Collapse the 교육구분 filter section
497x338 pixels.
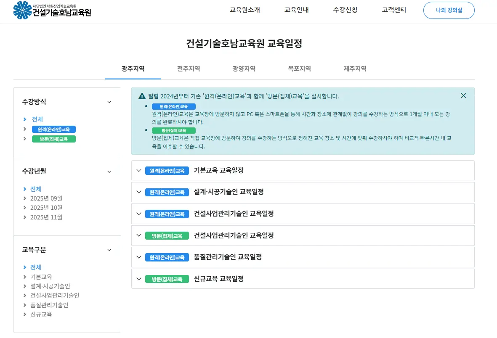click(x=109, y=249)
